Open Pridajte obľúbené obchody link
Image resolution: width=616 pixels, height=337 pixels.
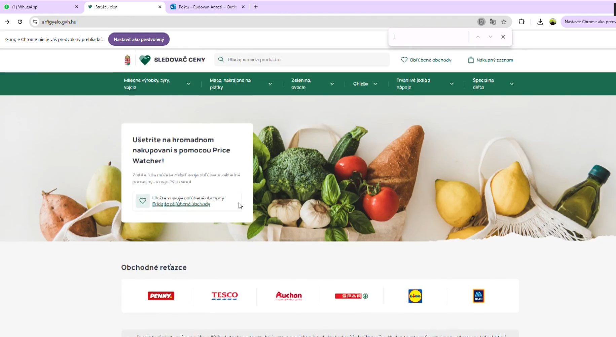(x=181, y=204)
